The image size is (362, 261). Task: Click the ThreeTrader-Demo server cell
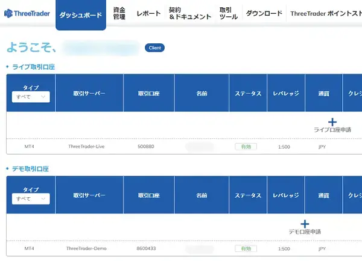pos(86,248)
